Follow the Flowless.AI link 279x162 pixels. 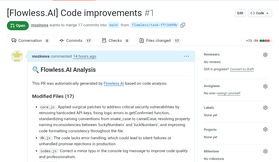pyautogui.click(x=114, y=83)
